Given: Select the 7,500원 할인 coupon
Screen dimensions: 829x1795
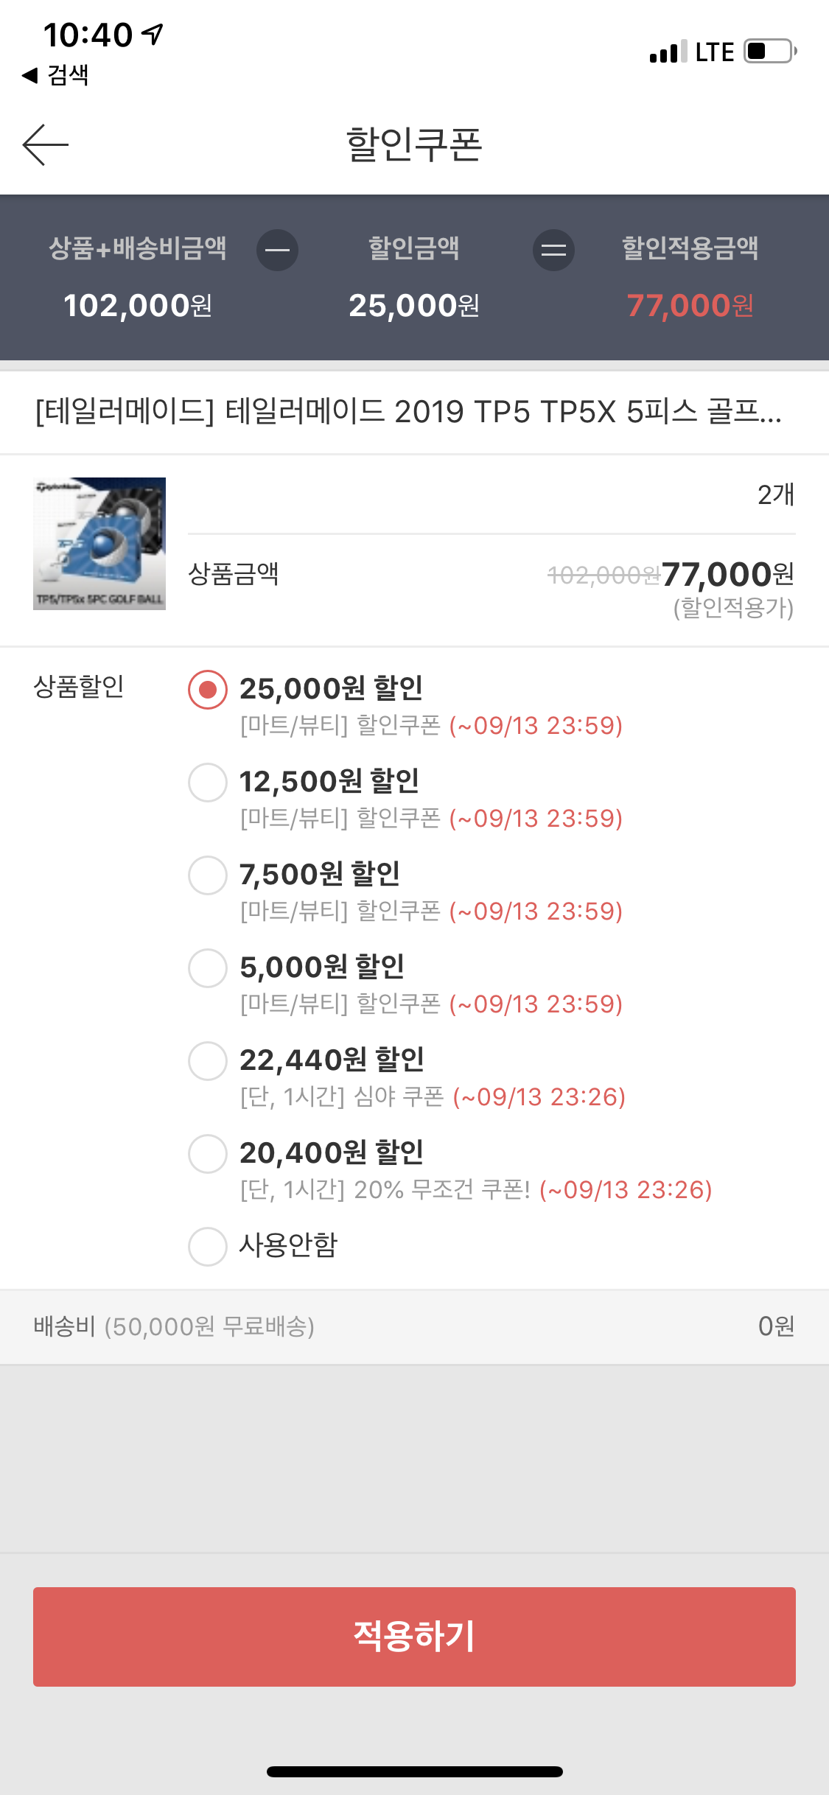Looking at the screenshot, I should click(x=208, y=875).
